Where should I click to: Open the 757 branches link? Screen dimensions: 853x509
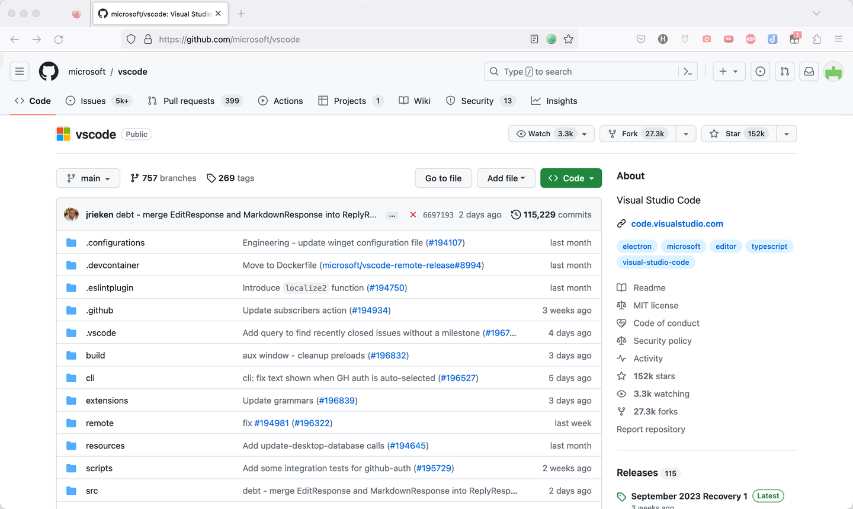(163, 178)
